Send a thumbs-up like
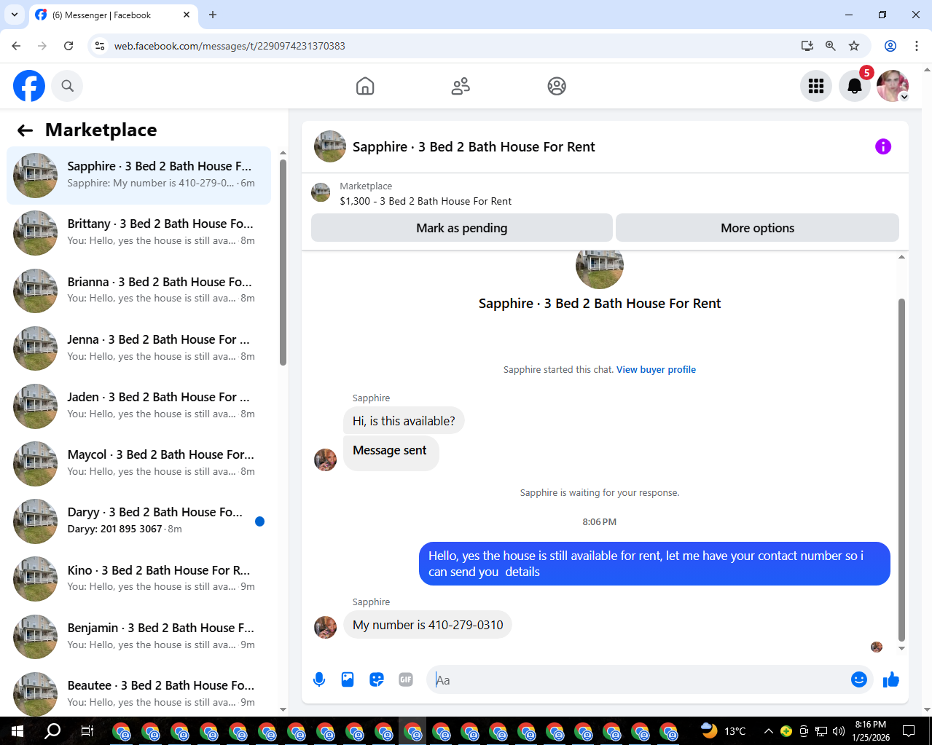The image size is (932, 745). [x=890, y=679]
